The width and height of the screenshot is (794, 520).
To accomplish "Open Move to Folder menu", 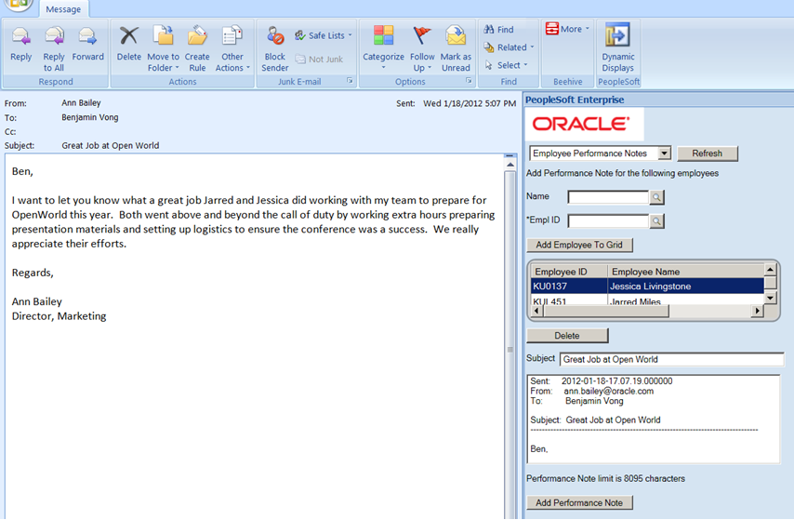I will tap(163, 49).
